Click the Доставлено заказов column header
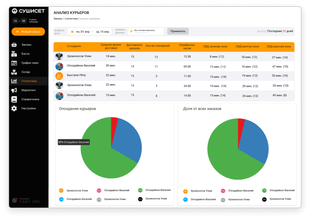This screenshot has width=310, height=219. (x=135, y=47)
